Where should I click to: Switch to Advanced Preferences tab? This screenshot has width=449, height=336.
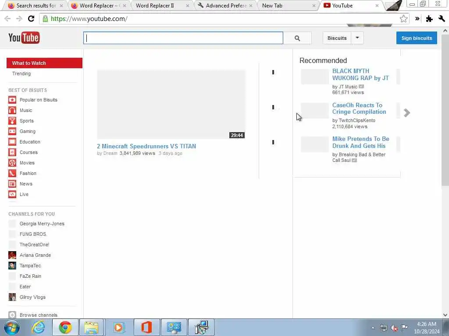click(225, 5)
